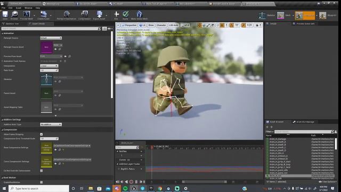Open the Interpolation dropdown

tap(49, 66)
